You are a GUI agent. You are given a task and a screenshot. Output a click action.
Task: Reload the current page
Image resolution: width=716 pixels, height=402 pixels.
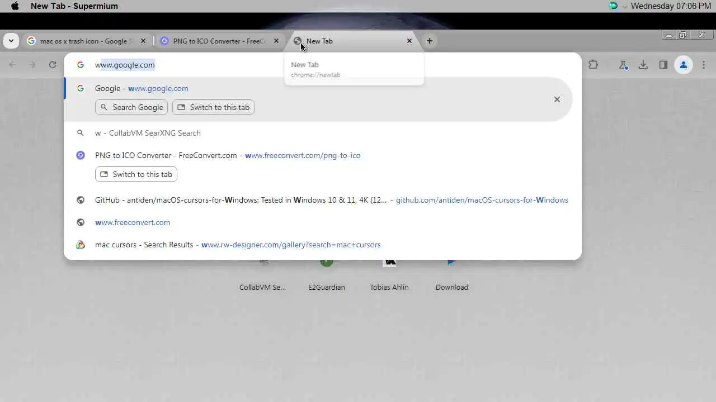53,65
